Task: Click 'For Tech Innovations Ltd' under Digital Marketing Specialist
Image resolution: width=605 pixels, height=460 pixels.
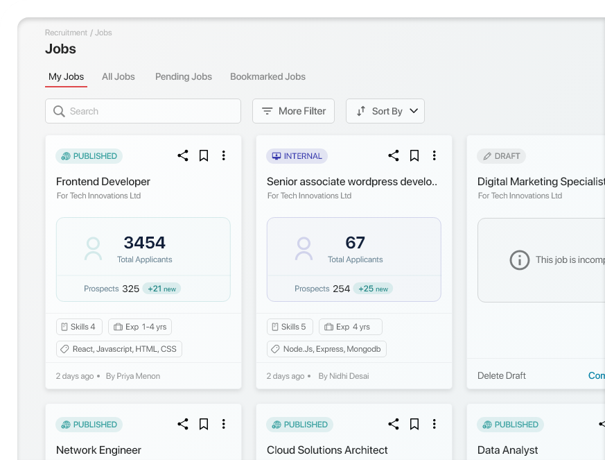Action: 520,196
